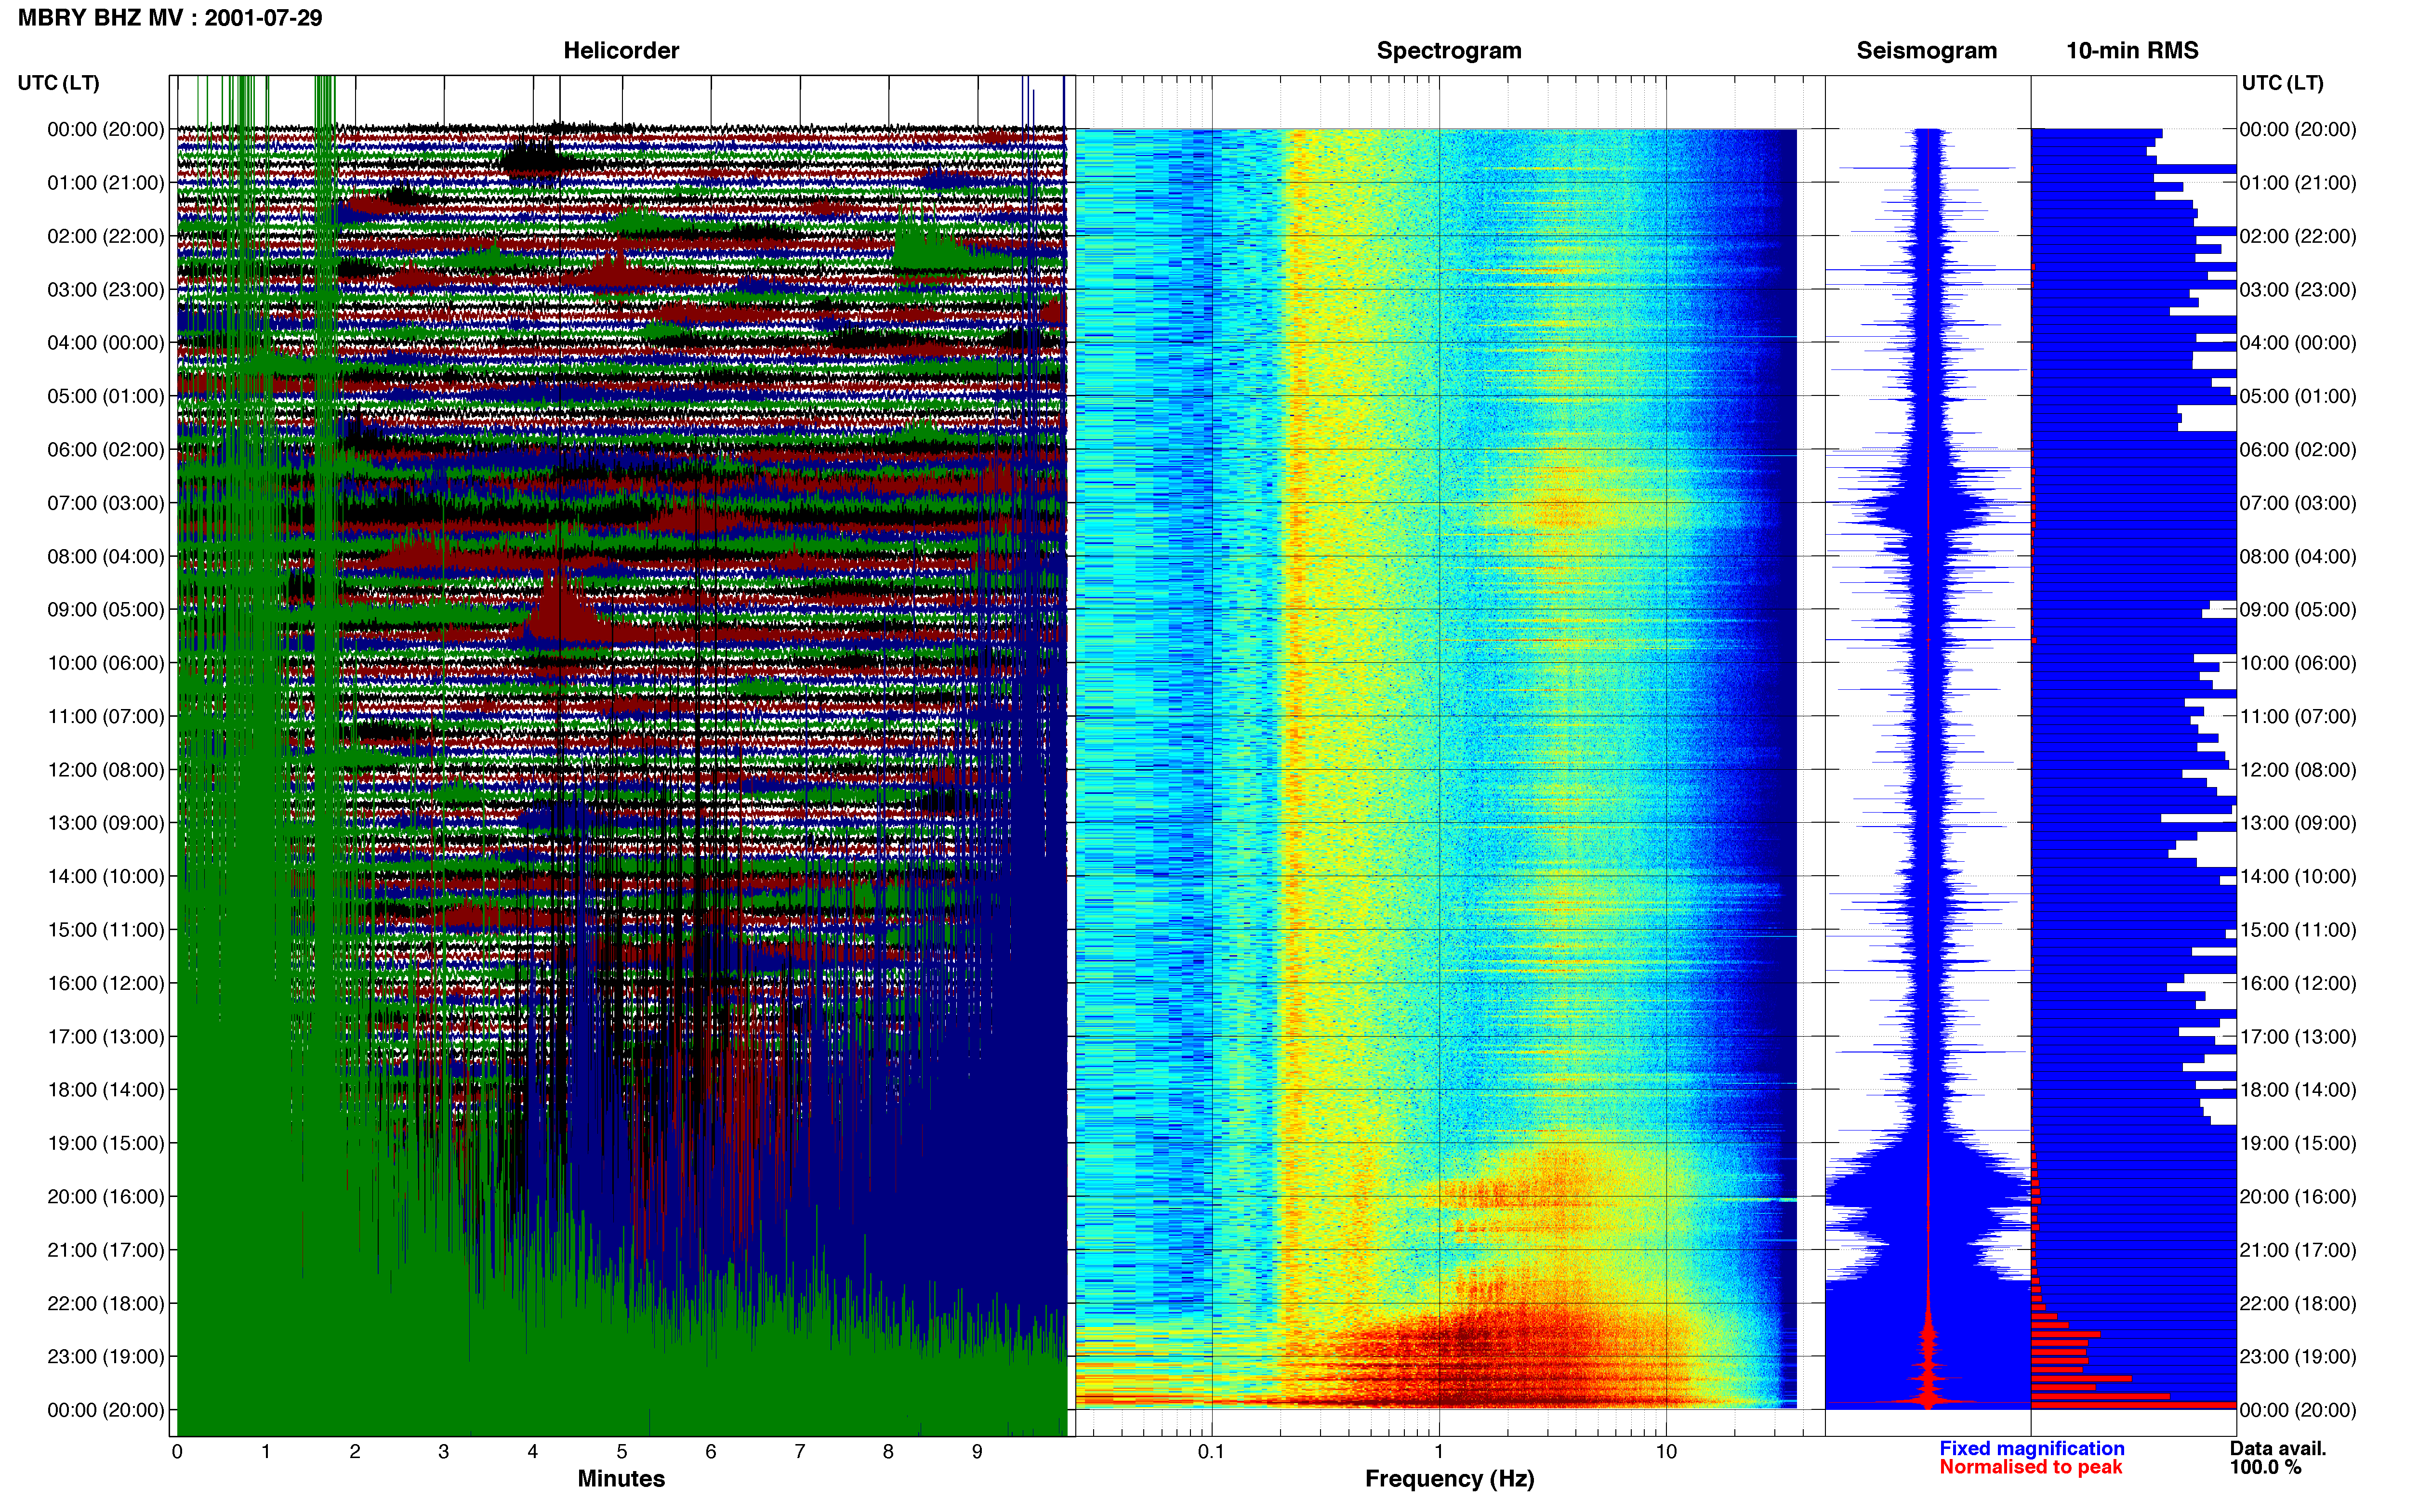Click left time label '15:00 (11:00)'
This screenshot has width=2418, height=1512.
(106, 930)
